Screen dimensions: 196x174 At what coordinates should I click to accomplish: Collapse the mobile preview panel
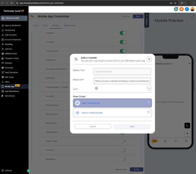(x=146, y=20)
